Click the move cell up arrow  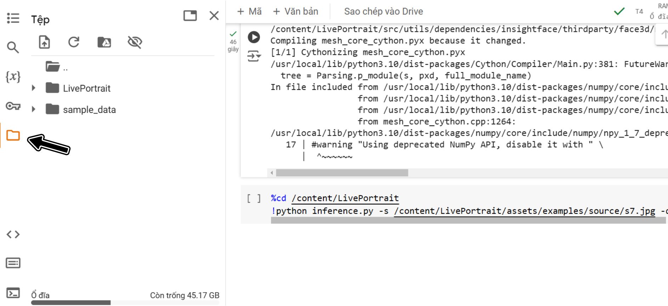tap(664, 34)
